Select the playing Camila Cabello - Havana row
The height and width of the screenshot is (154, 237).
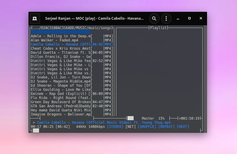point(72,44)
